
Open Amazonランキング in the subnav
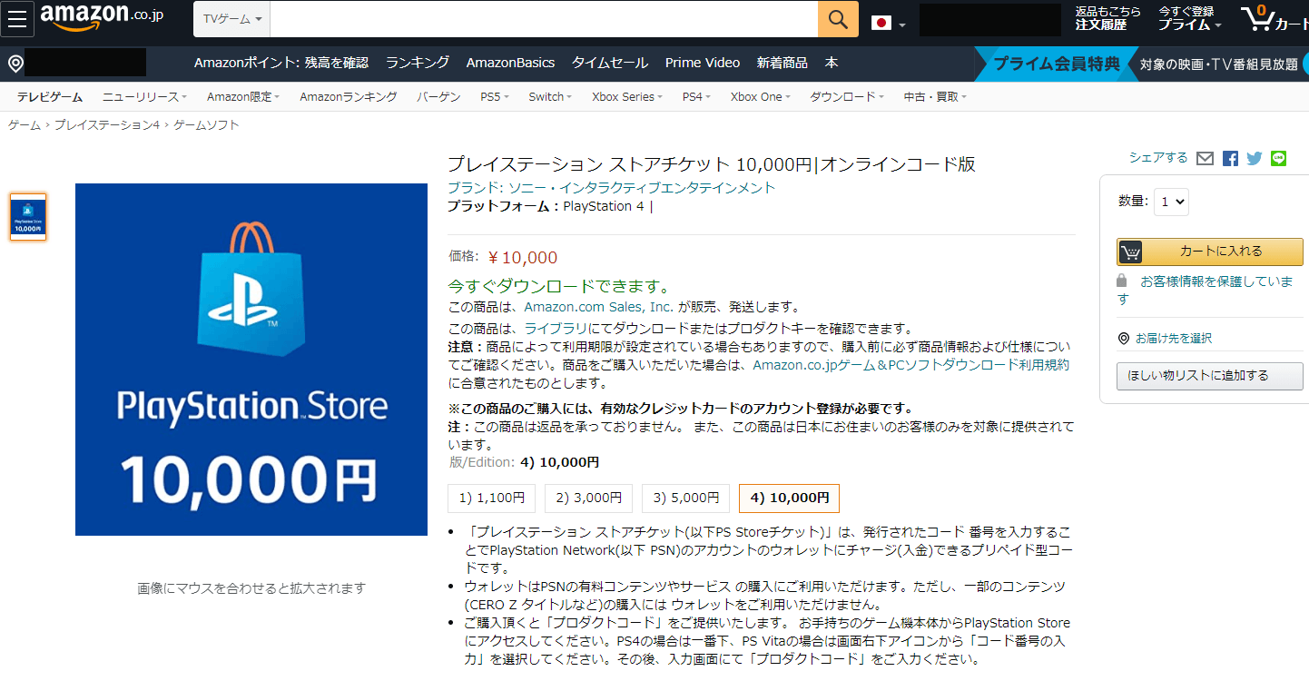[x=349, y=97]
